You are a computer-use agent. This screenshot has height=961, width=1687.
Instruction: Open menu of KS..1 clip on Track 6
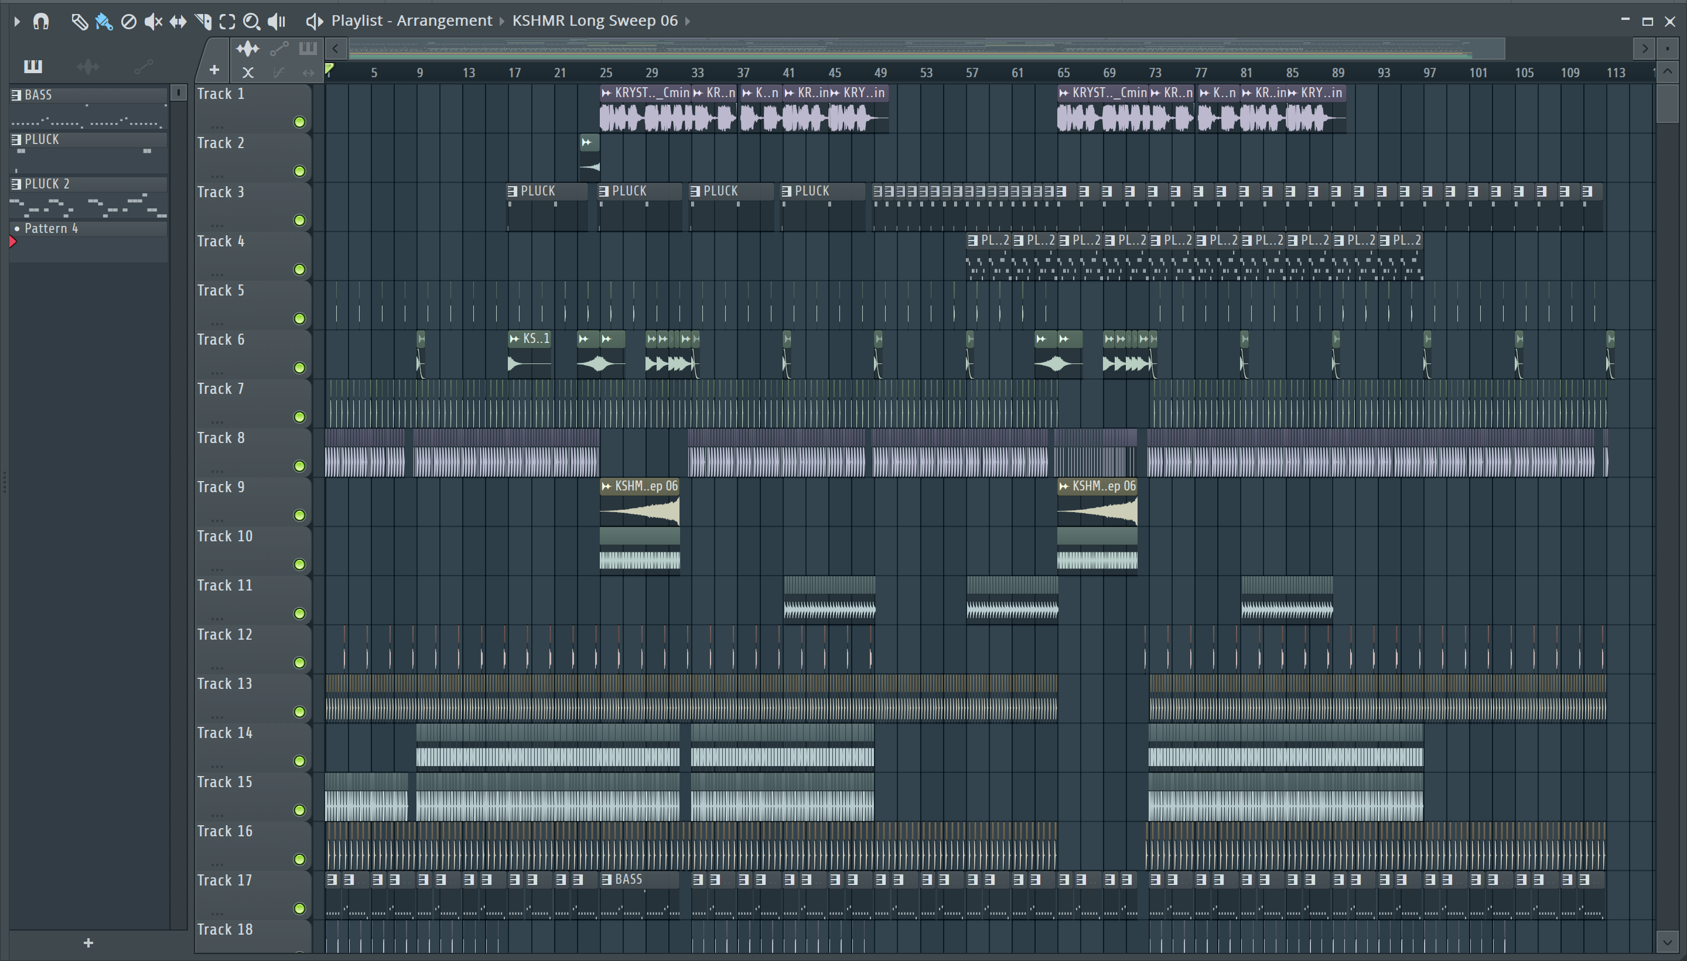pyautogui.click(x=514, y=339)
